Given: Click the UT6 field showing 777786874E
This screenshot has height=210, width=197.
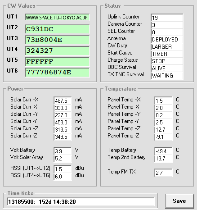Looking at the screenshot, I should click(57, 73).
